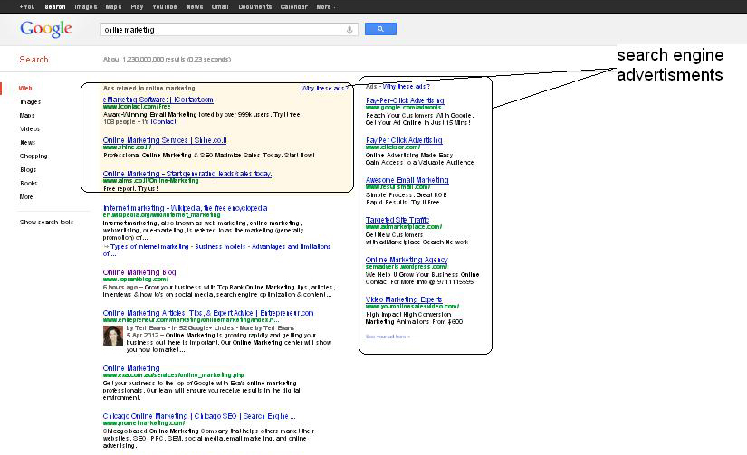Click eMarketing Software iContact ad link
The width and height of the screenshot is (747, 455).
(x=158, y=100)
